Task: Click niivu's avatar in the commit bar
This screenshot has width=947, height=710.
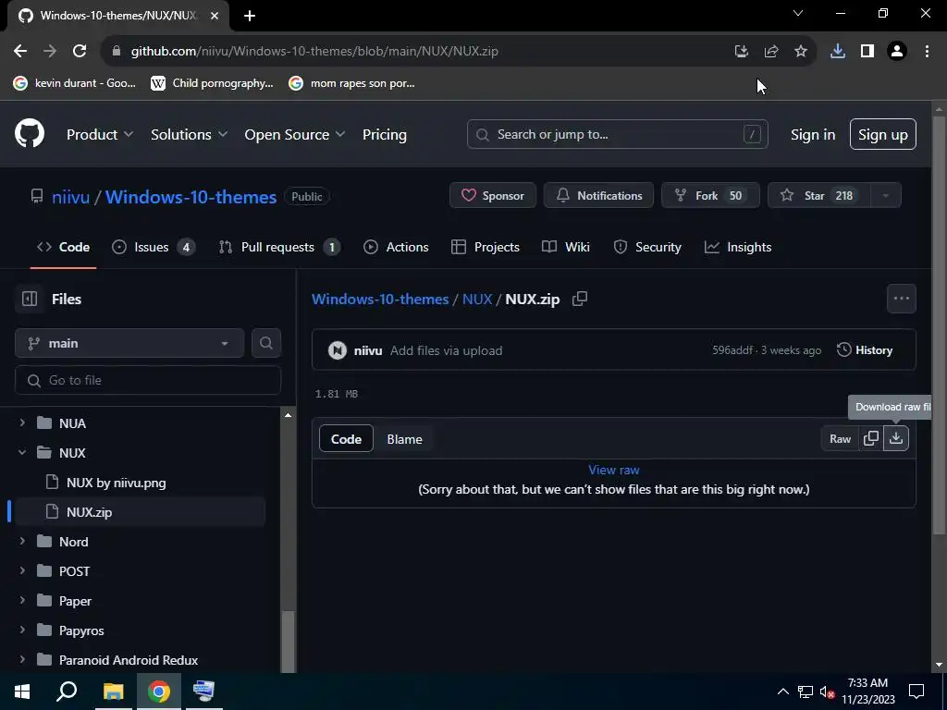Action: (x=337, y=350)
